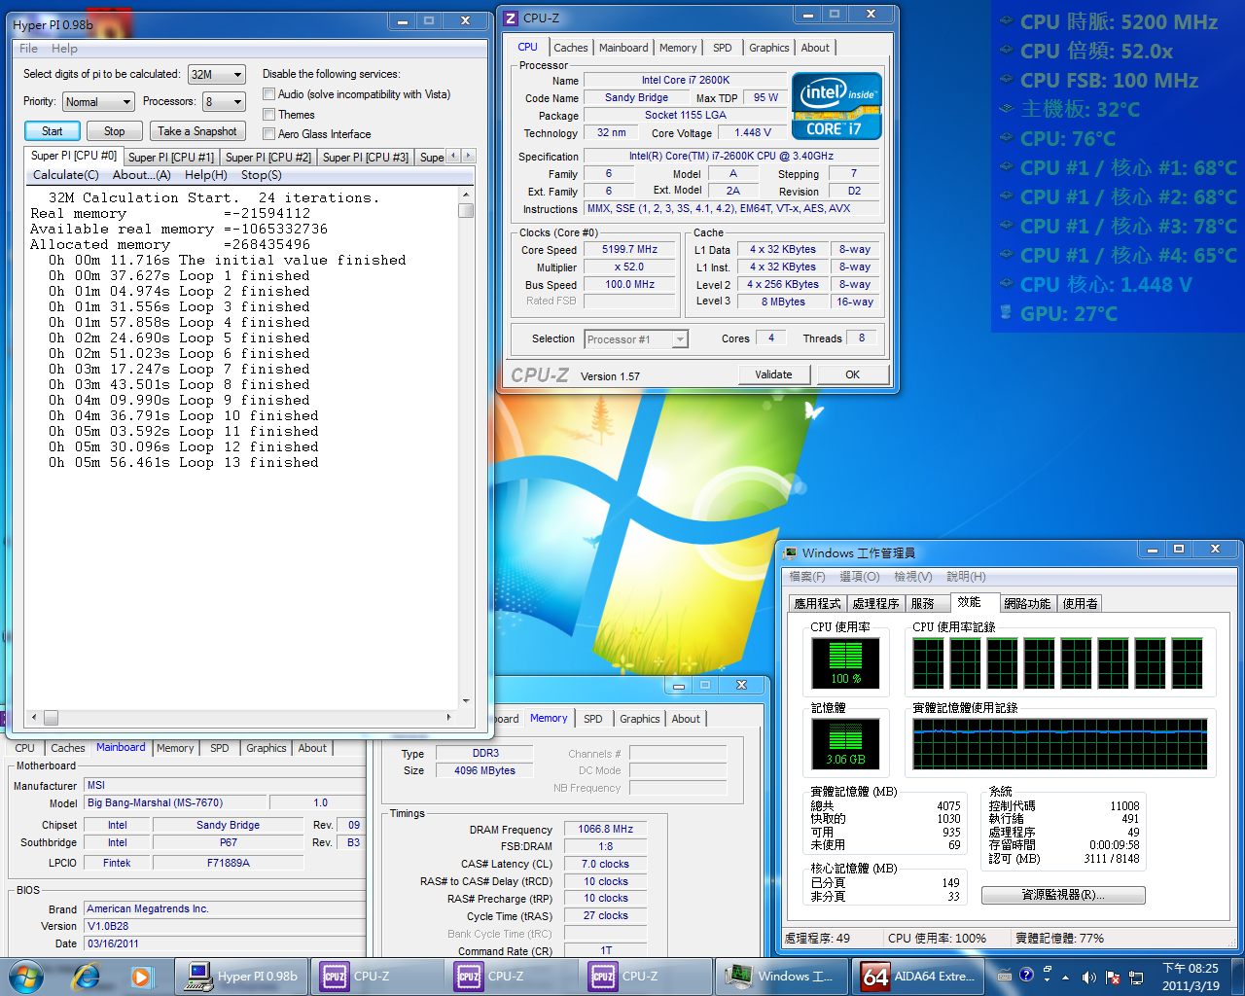Enable the Audio service checkbox

coord(268,94)
